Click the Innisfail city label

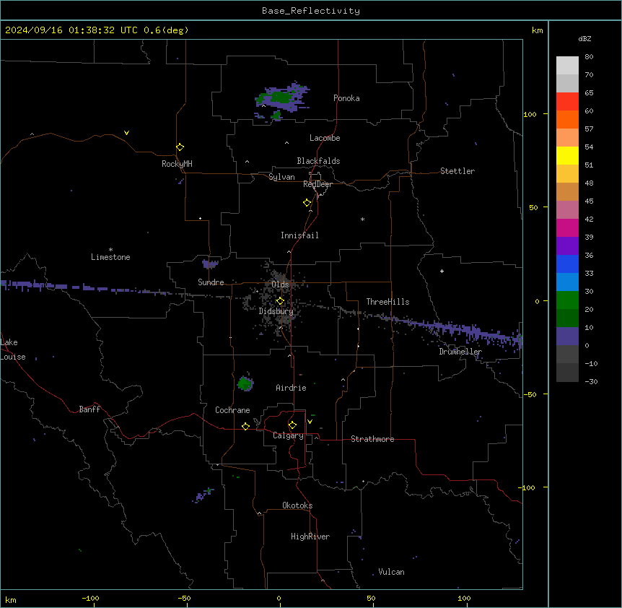[299, 235]
